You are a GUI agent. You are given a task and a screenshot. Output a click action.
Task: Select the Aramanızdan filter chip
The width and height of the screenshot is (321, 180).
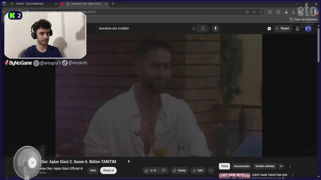242,166
